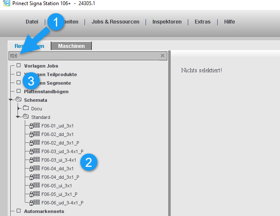Select scheme name F06-03_ui_3-4x1

[59, 160]
